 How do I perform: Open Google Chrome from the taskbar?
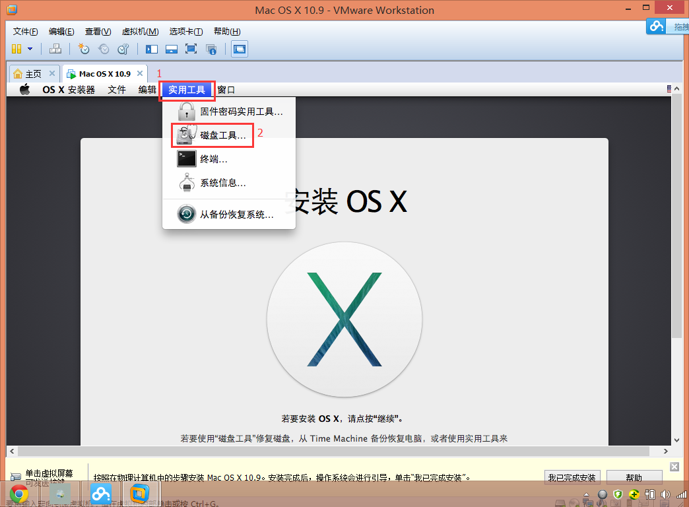tap(19, 494)
